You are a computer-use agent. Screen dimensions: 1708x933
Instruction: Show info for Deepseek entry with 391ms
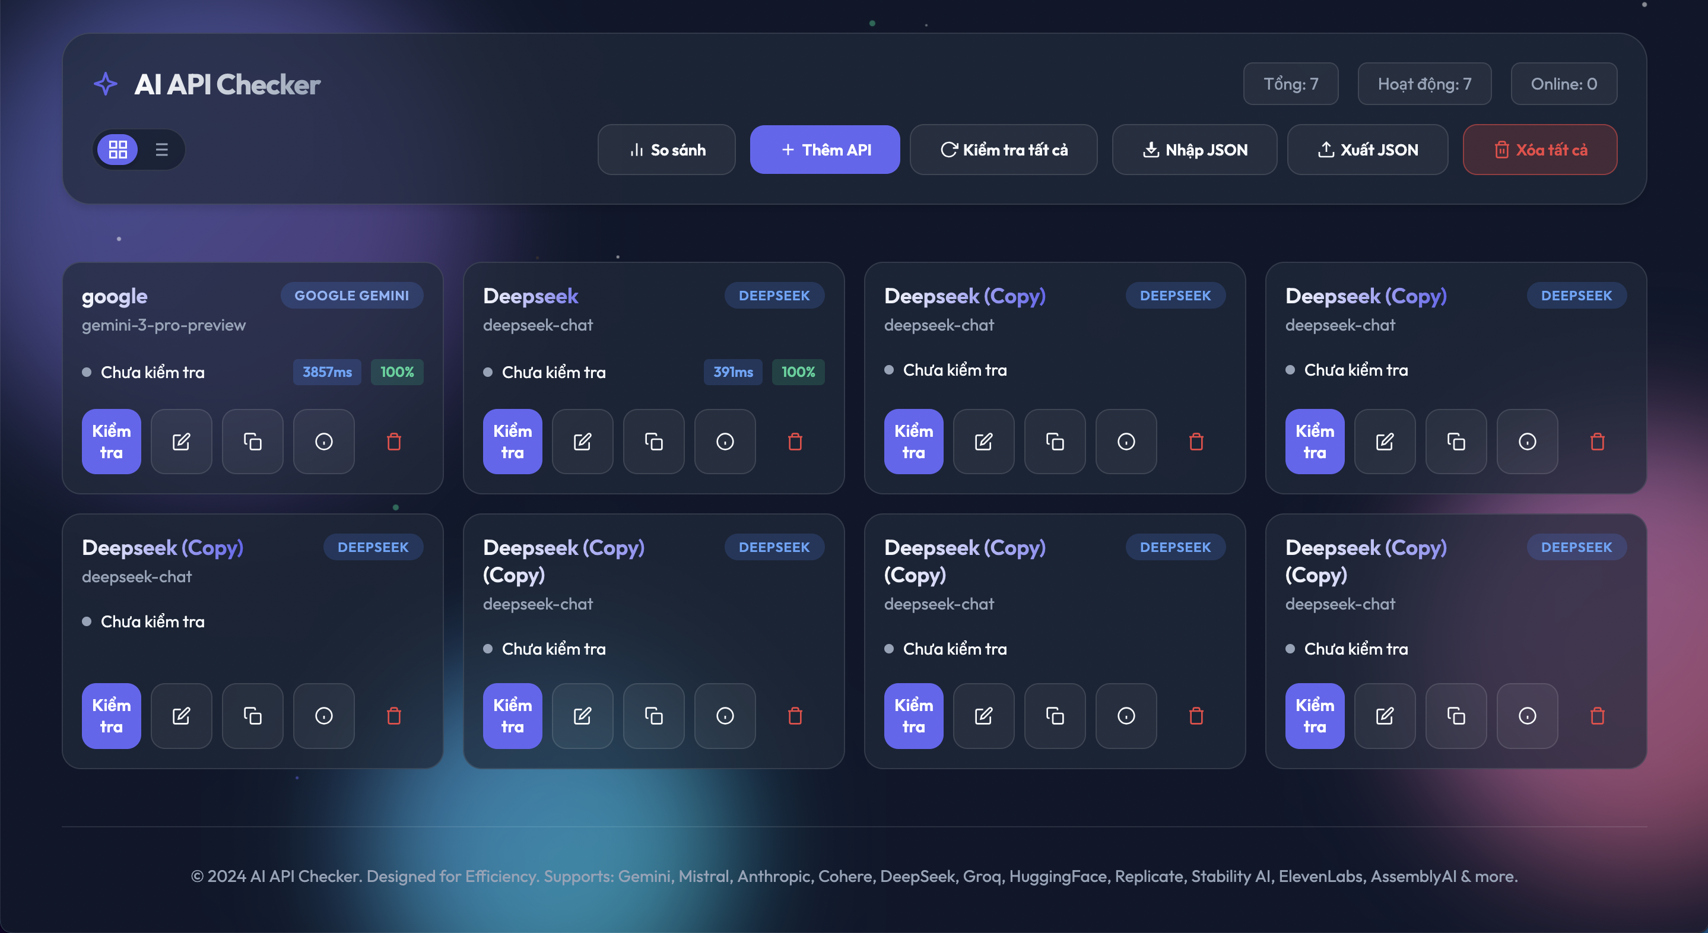pos(725,442)
